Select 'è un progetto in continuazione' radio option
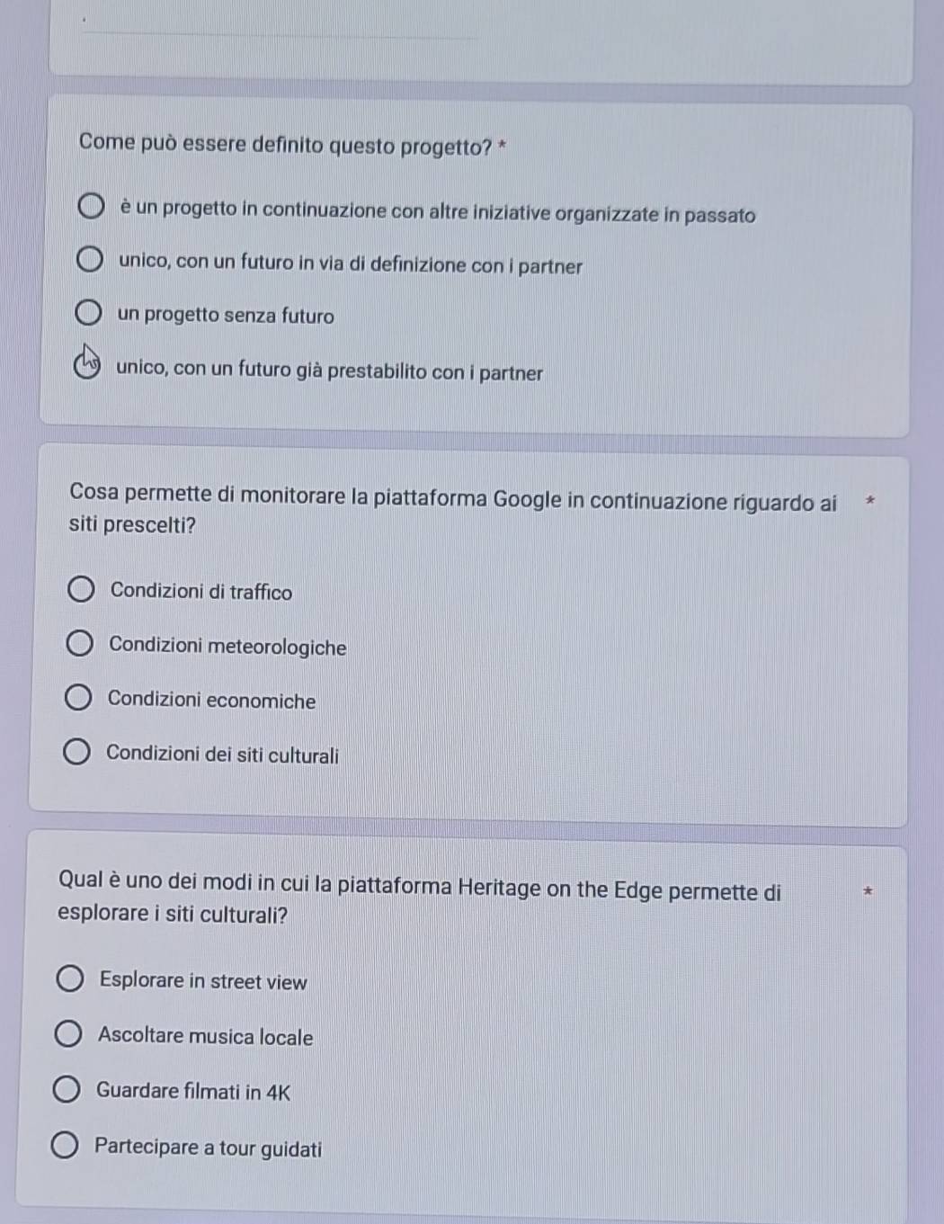 (91, 208)
